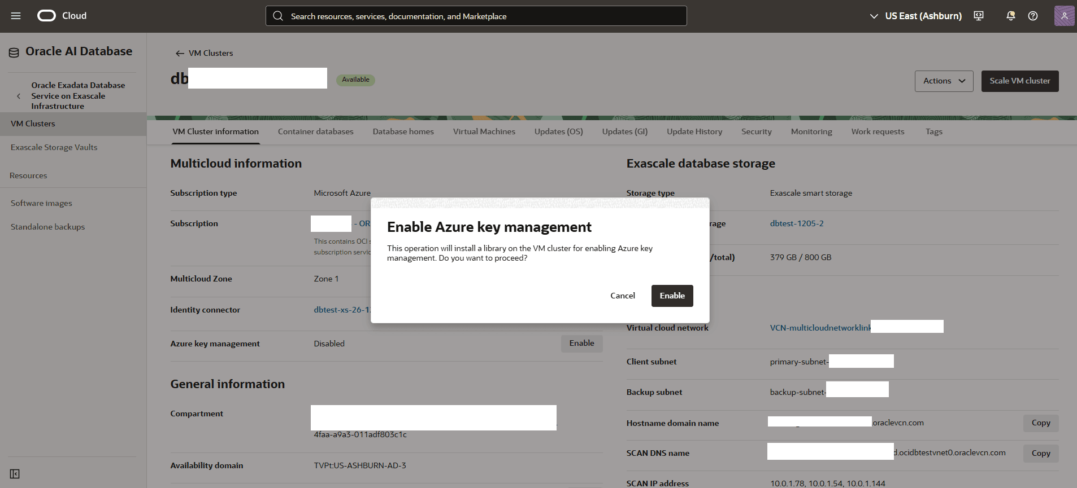Screen dimensions: 1077x488
Task: Open Exascale Storage Vaults in sidebar
Action: click(x=54, y=147)
